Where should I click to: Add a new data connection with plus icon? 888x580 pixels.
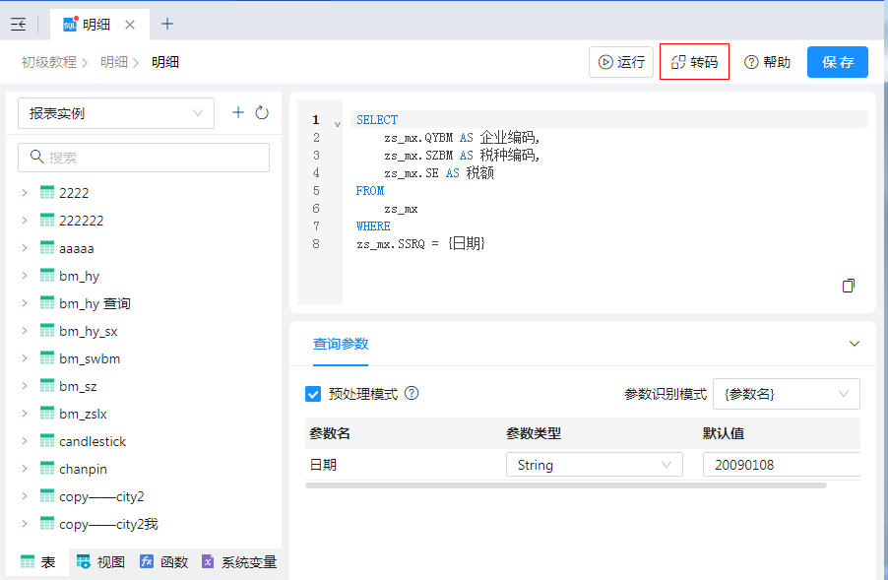[x=237, y=113]
